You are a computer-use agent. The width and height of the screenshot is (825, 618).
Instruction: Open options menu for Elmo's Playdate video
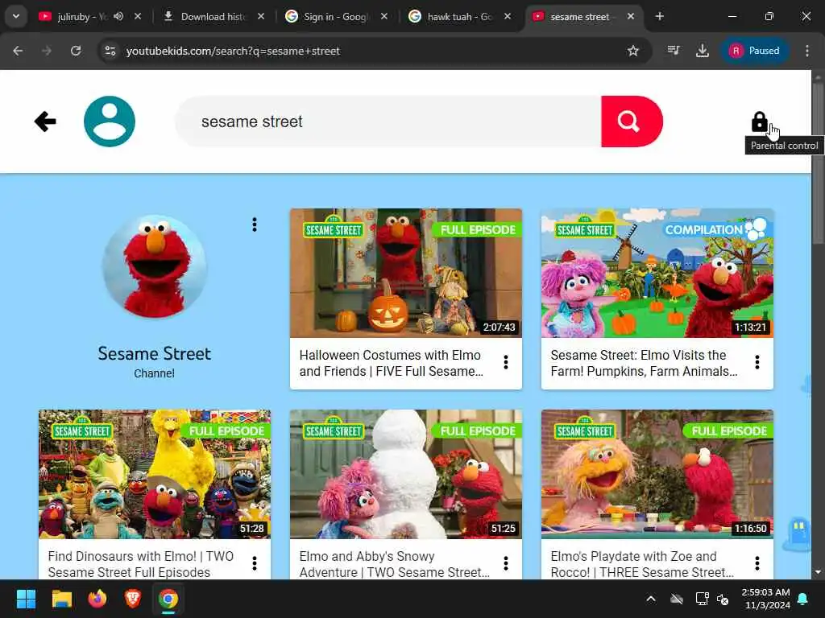(757, 563)
